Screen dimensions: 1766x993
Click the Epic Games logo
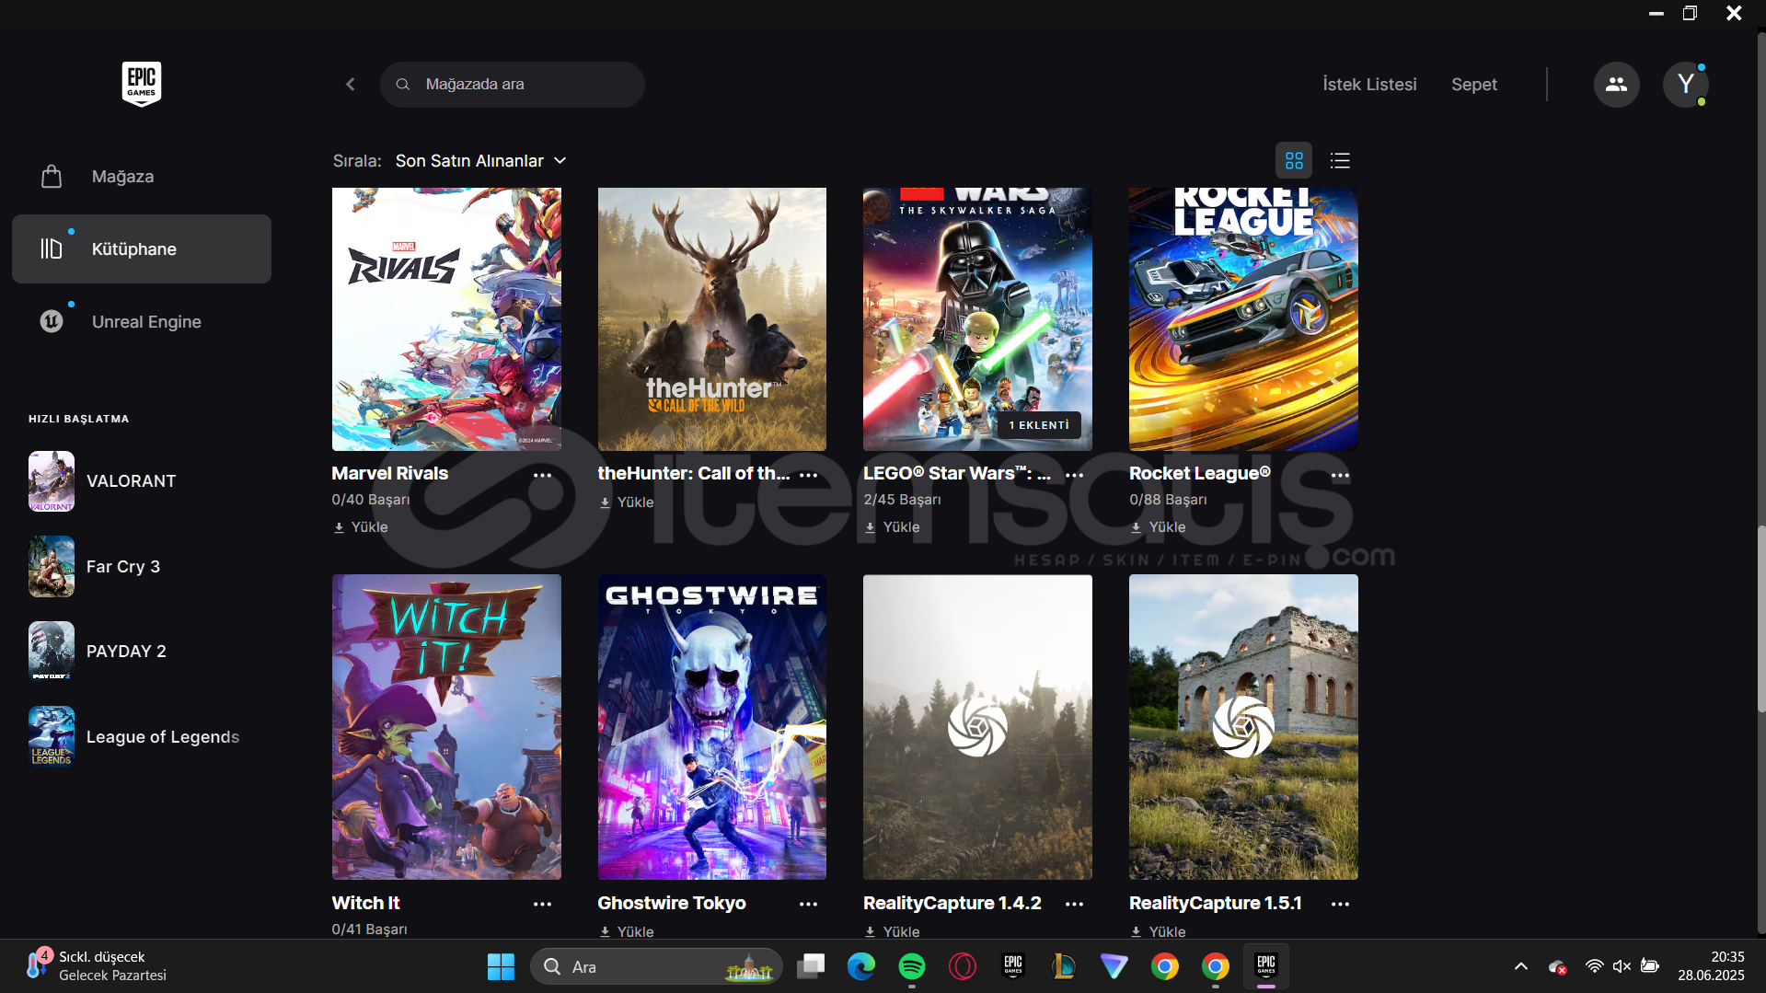coord(142,84)
